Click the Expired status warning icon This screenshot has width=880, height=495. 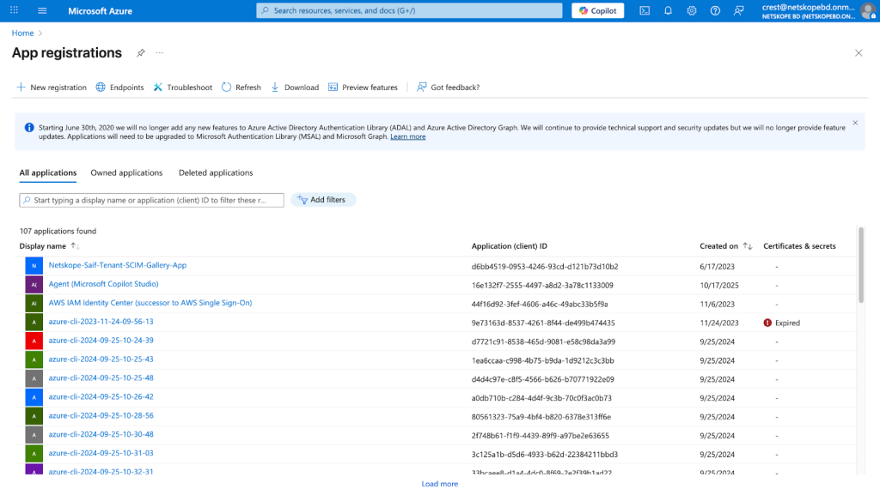[767, 323]
